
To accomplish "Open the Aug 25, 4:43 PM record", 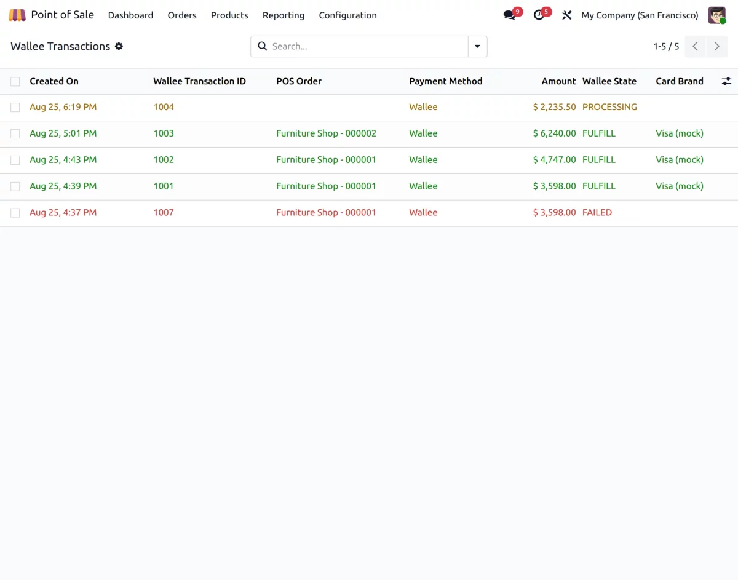I will tap(63, 160).
